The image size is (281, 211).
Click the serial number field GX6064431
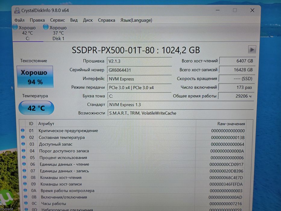coord(139,70)
